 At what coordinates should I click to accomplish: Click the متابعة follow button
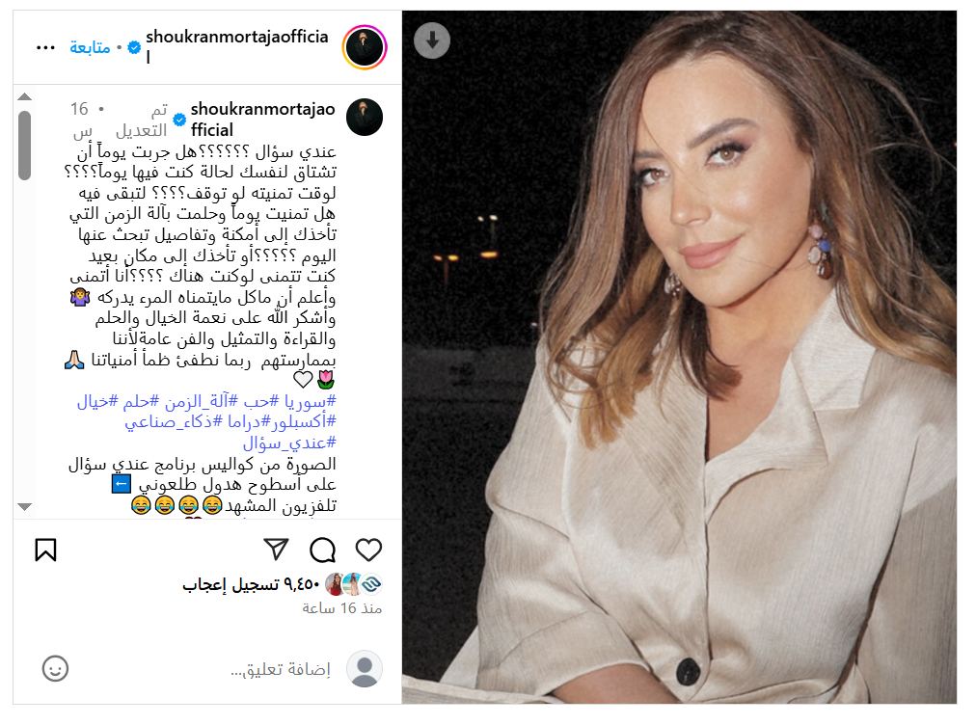click(90, 47)
